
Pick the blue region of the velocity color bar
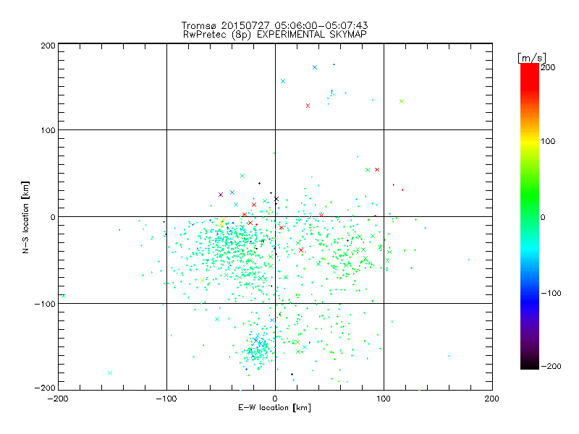530,301
